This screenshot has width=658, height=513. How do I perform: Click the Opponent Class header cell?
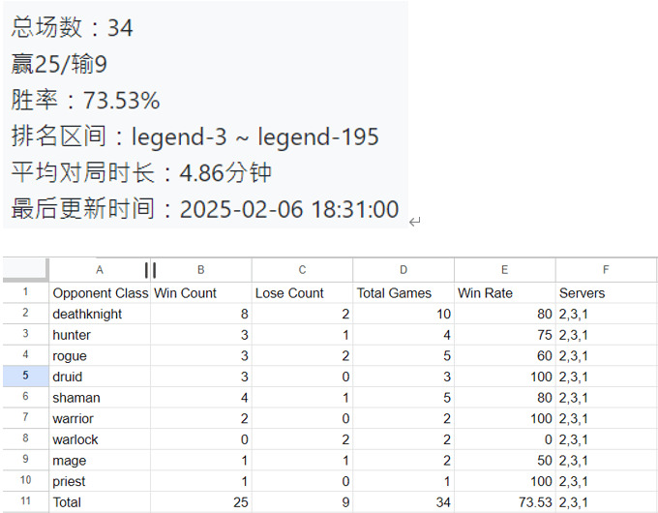click(100, 292)
